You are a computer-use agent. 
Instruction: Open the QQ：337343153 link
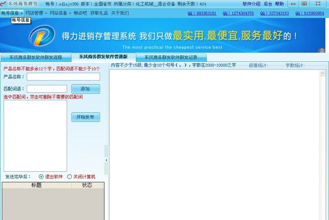click(274, 13)
